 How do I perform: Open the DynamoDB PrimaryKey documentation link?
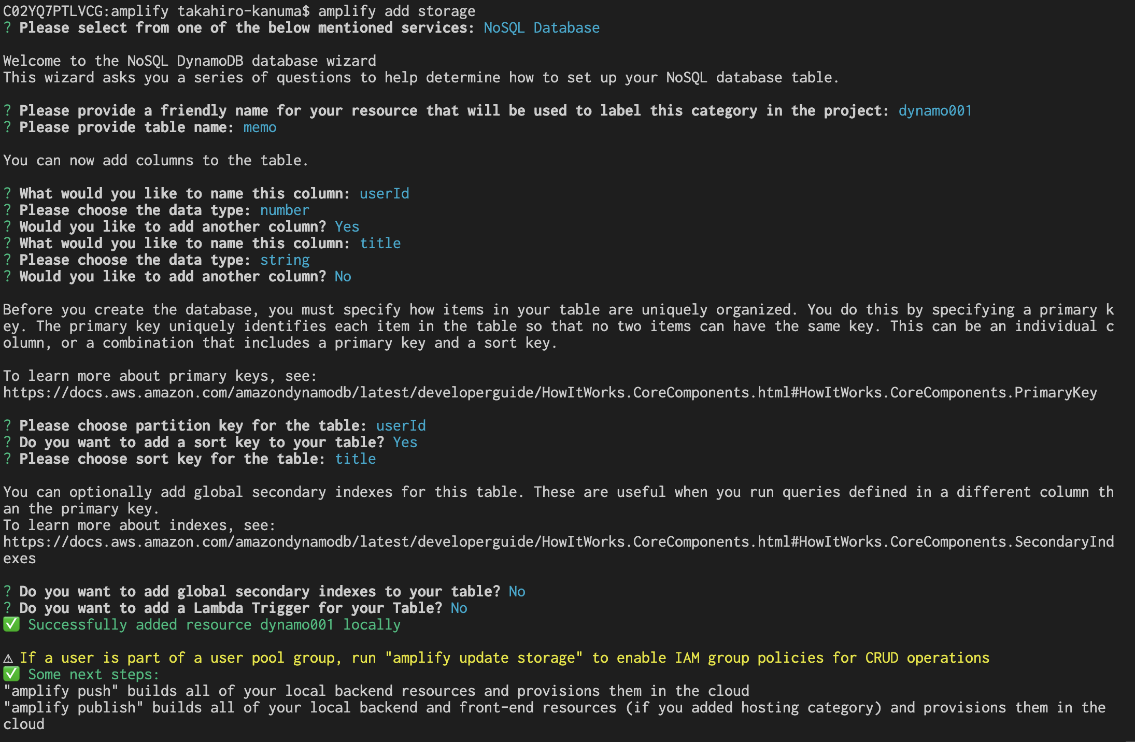point(550,393)
